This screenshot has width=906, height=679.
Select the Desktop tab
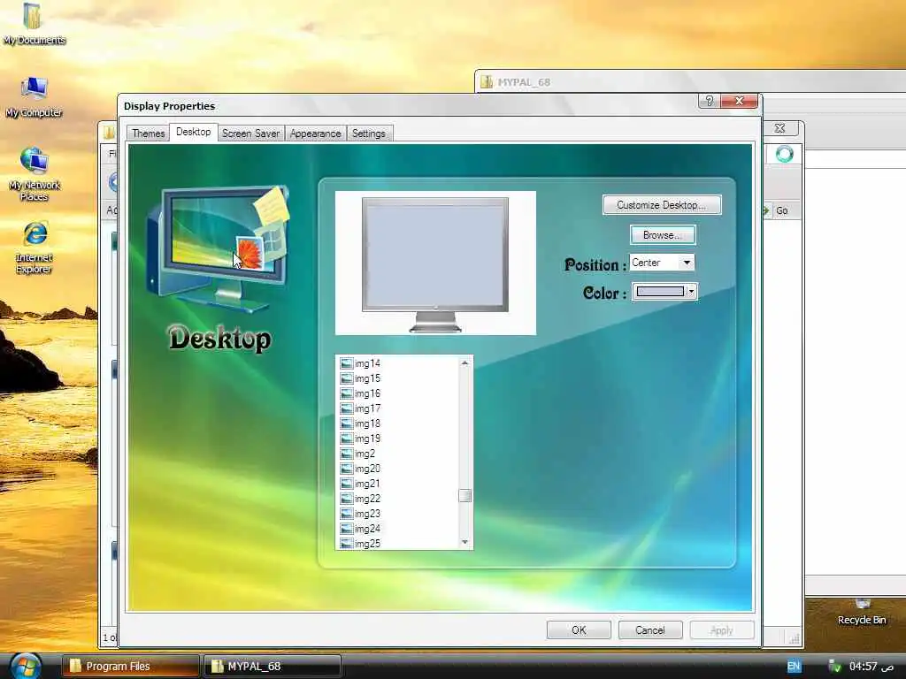point(193,132)
